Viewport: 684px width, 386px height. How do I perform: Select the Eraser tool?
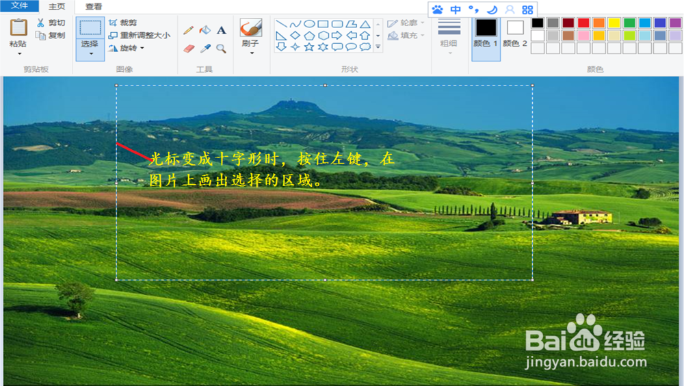(189, 48)
